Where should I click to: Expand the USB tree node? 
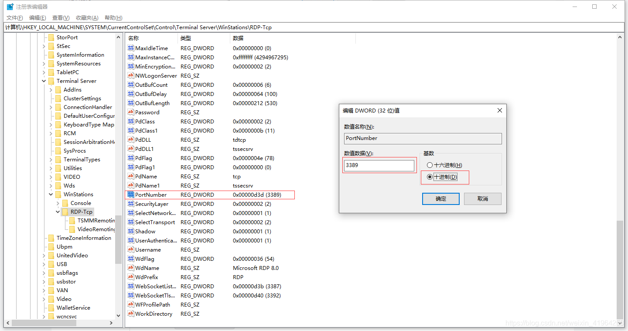tap(44, 264)
